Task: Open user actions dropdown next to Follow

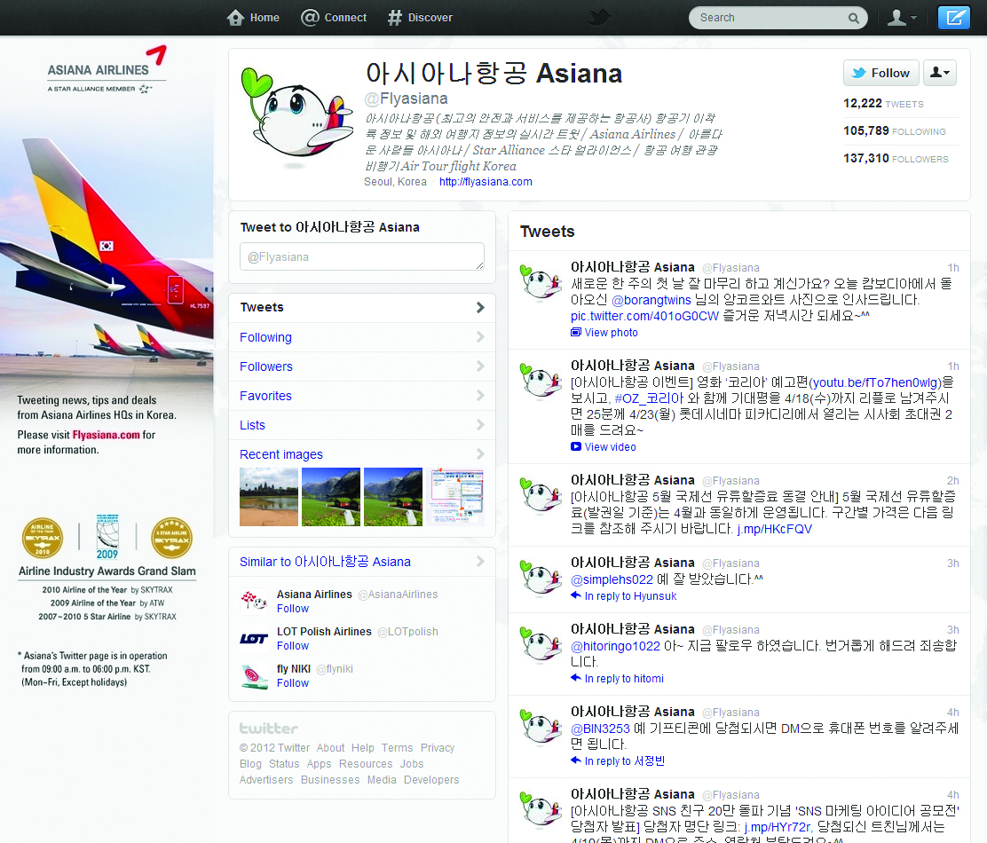Action: 940,73
